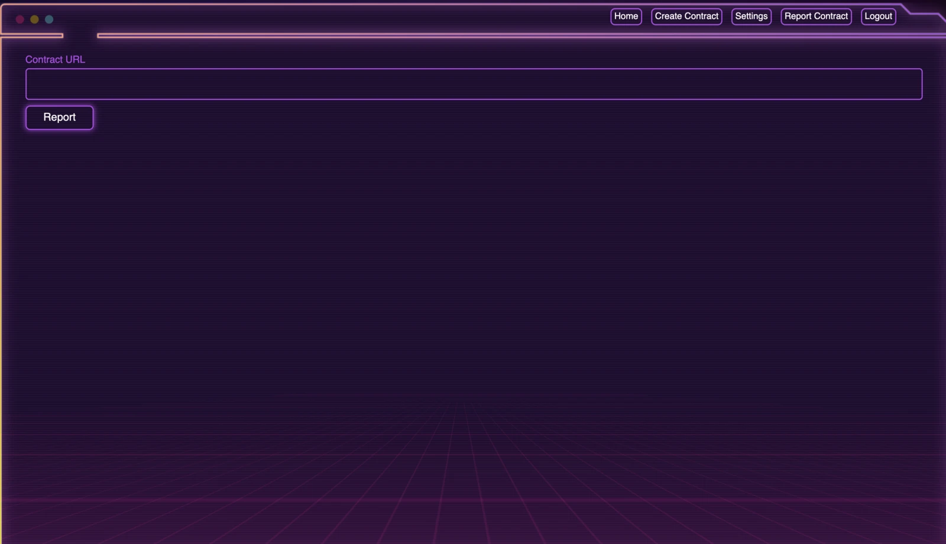Log out using the Logout button
This screenshot has height=544, width=946.
click(879, 17)
